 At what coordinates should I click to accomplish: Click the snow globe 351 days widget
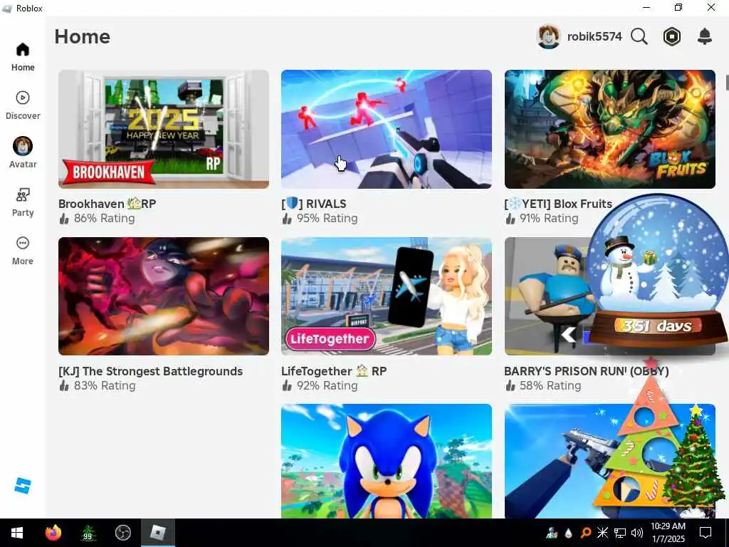coord(656,272)
